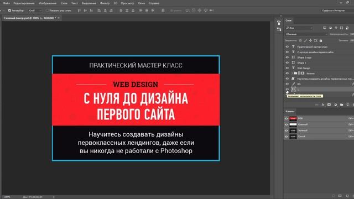Click lock image pixels brush icon
The height and width of the screenshot is (199, 354).
tap(305, 40)
